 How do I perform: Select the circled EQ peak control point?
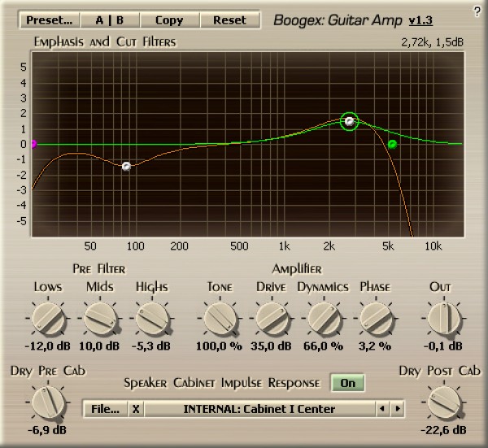pyautogui.click(x=349, y=121)
